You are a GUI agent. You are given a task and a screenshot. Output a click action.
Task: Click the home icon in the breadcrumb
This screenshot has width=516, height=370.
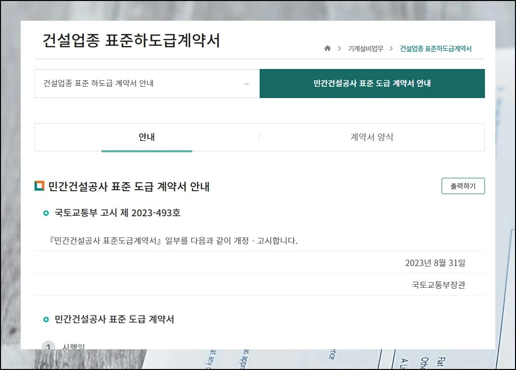[327, 48]
